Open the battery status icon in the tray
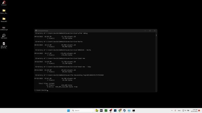Viewport: 202px width, 113px height. click(x=188, y=110)
